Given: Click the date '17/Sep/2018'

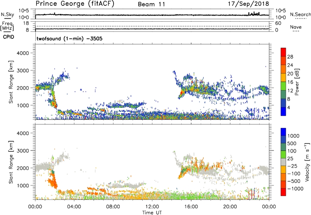Looking at the screenshot, I should tap(248, 3).
